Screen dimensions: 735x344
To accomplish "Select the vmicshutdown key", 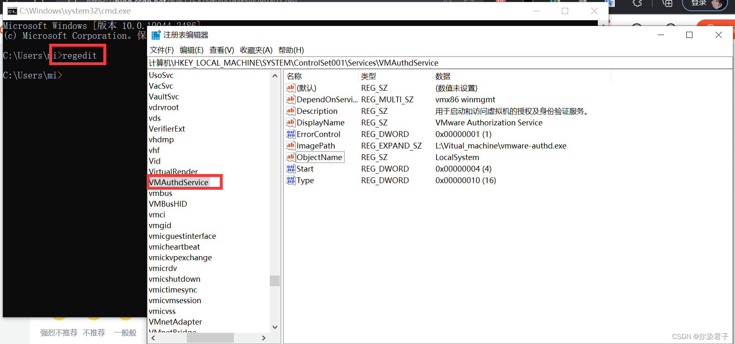I will tap(174, 279).
